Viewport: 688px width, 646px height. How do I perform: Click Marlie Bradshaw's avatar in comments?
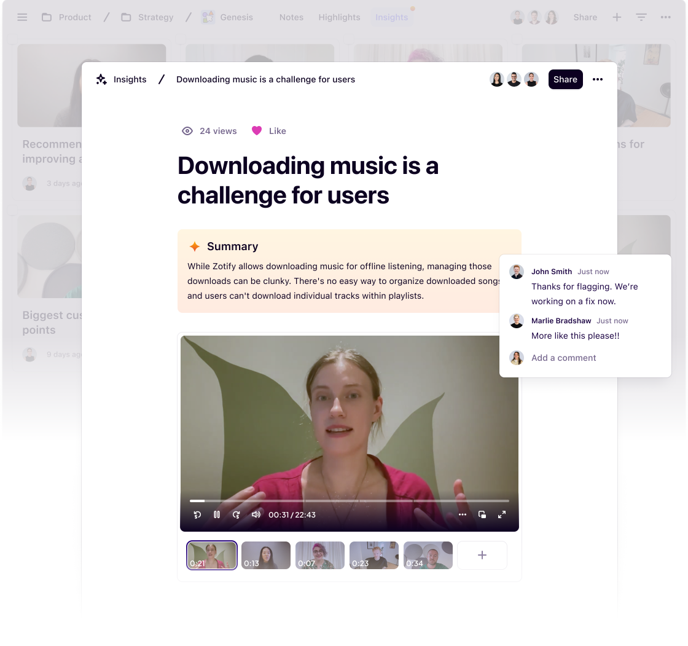click(517, 321)
